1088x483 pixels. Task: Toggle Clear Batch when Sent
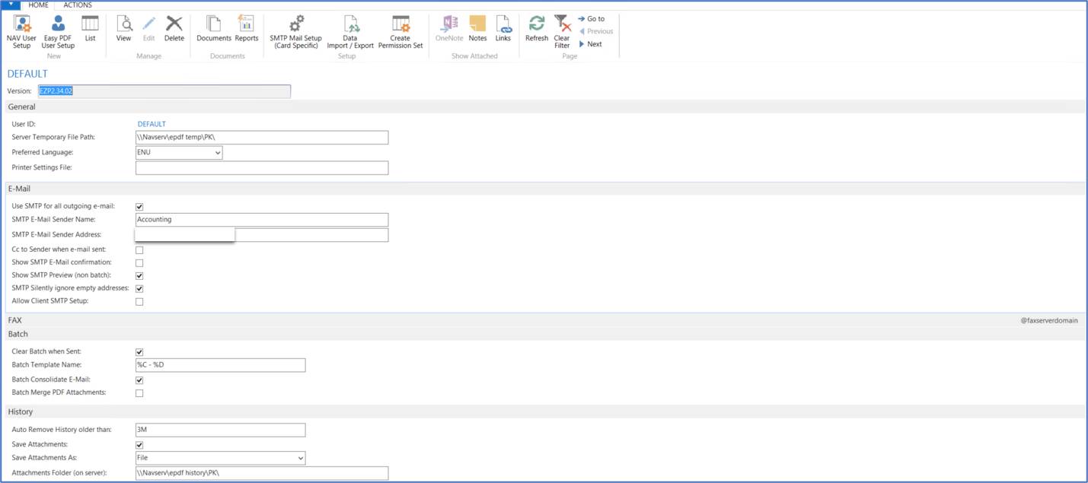139,352
